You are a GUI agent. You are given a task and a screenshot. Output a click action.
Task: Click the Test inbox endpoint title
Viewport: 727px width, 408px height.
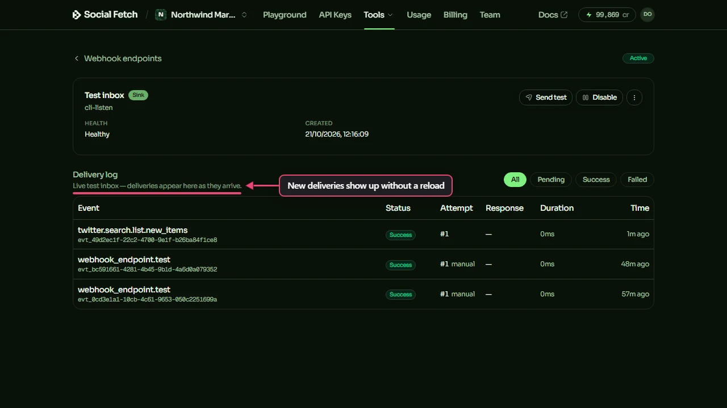point(105,95)
